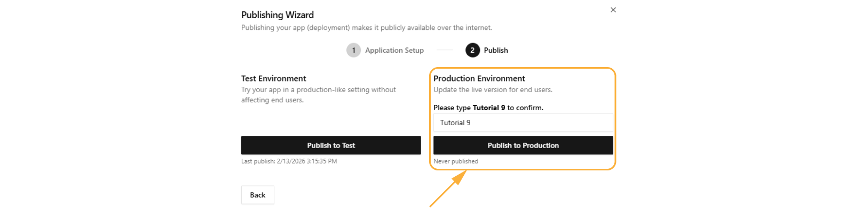The image size is (854, 213).
Task: Click the step 1 number circle
Action: click(x=353, y=50)
